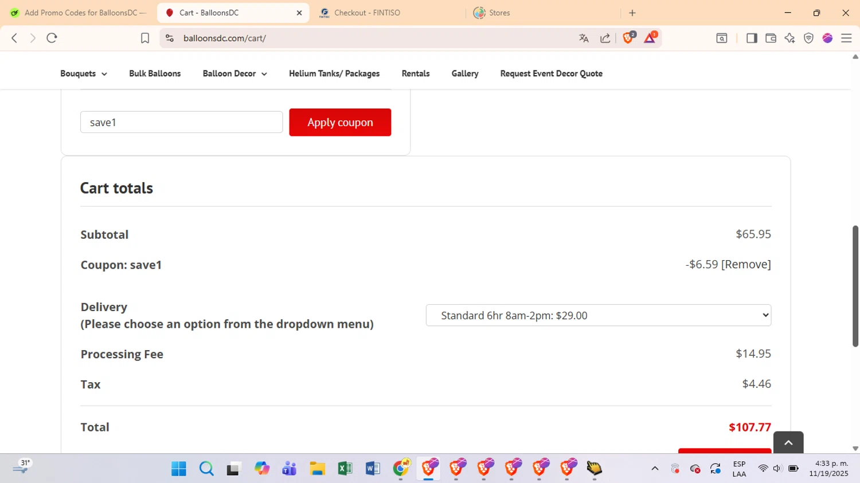The image size is (860, 483).
Task: Click the total amount $107.77
Action: [x=750, y=427]
